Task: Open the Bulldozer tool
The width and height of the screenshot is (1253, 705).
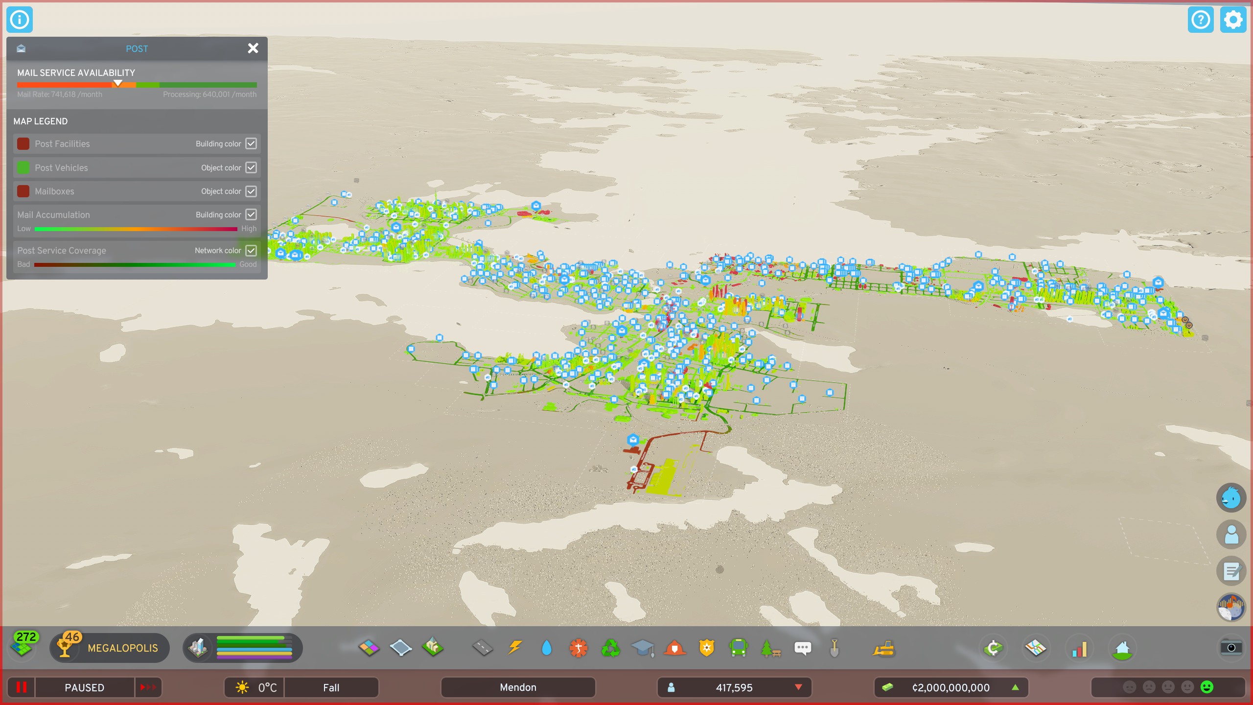Action: (x=883, y=648)
